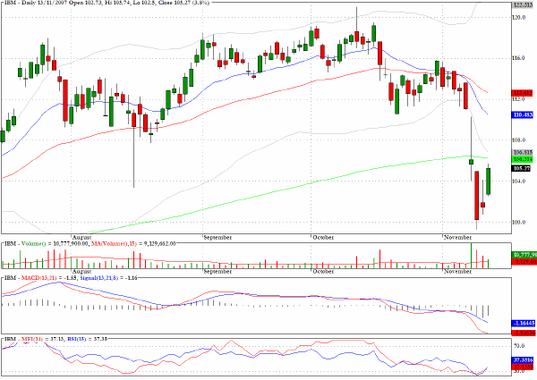
Task: Click the August label below the price chart
Action: [x=81, y=237]
